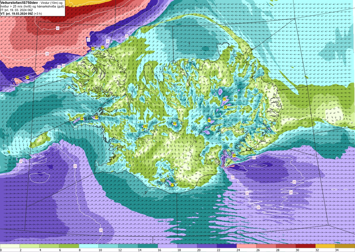Click the yellow gust label 38
This screenshot has width=355, height=252.
click(27, 77)
